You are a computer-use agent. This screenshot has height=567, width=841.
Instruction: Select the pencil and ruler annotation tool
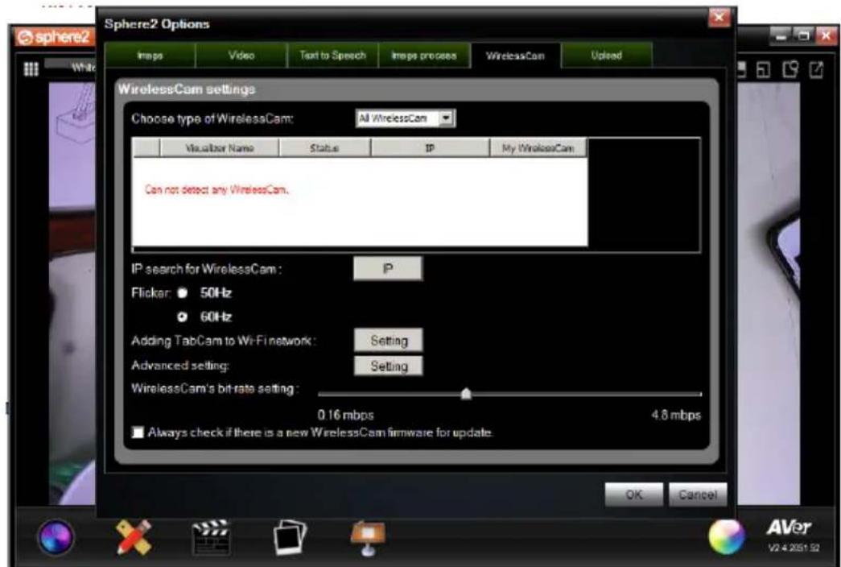(133, 536)
